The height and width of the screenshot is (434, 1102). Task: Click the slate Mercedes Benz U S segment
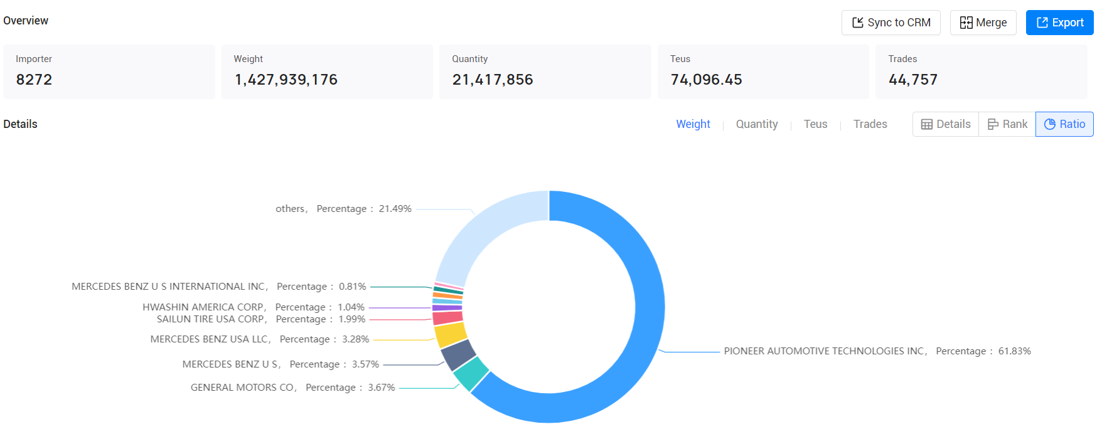coord(457,355)
